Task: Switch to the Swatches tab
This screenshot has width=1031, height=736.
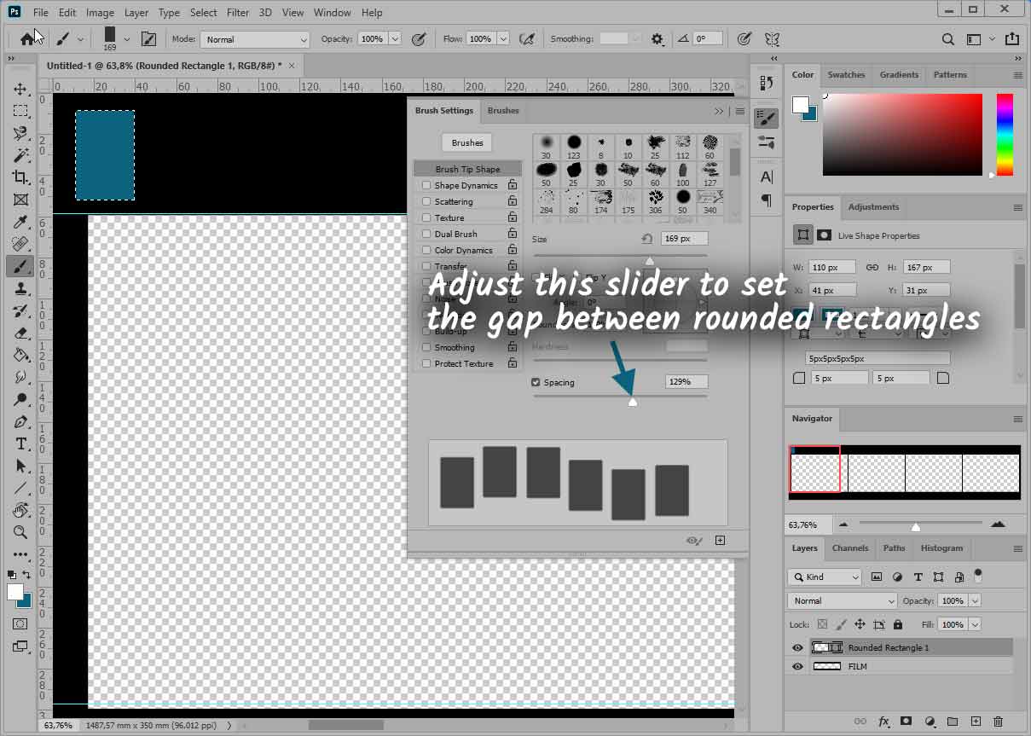Action: click(x=847, y=75)
